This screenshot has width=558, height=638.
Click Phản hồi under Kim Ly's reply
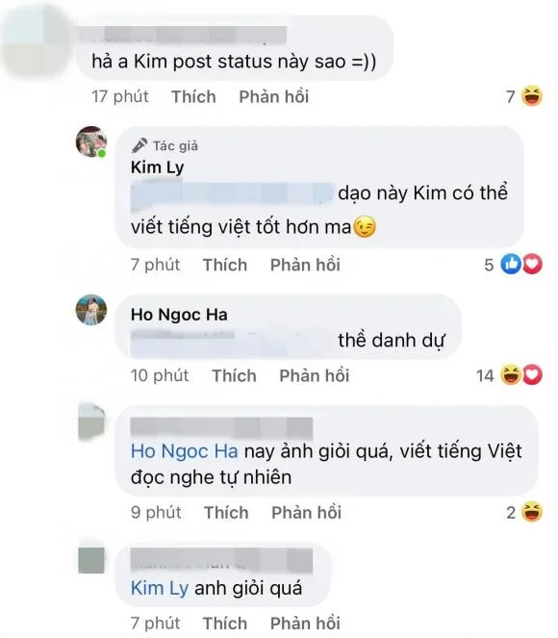tap(305, 265)
